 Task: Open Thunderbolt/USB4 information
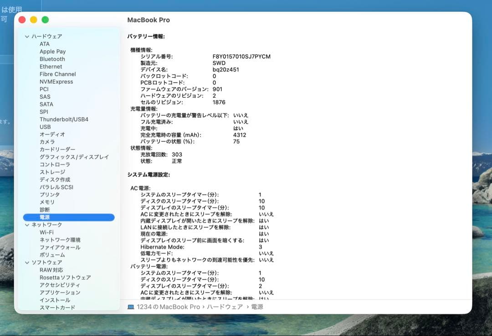point(64,119)
